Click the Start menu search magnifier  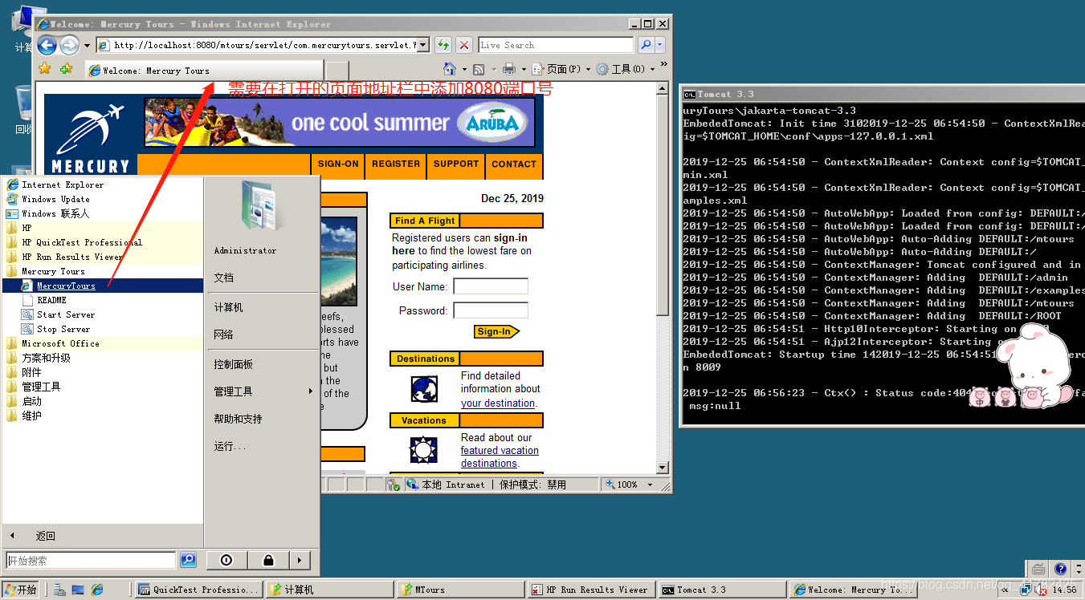pyautogui.click(x=188, y=560)
